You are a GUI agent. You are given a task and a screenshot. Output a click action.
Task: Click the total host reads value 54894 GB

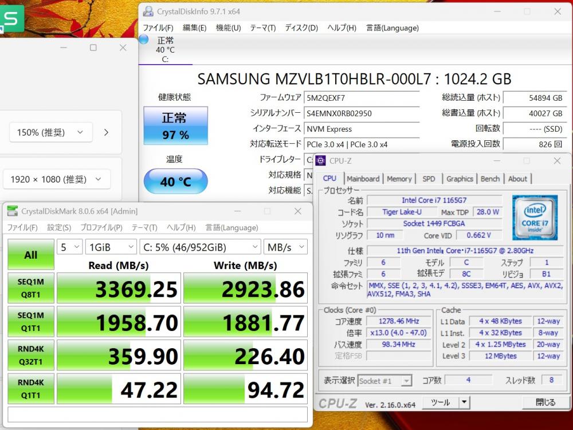(x=535, y=98)
